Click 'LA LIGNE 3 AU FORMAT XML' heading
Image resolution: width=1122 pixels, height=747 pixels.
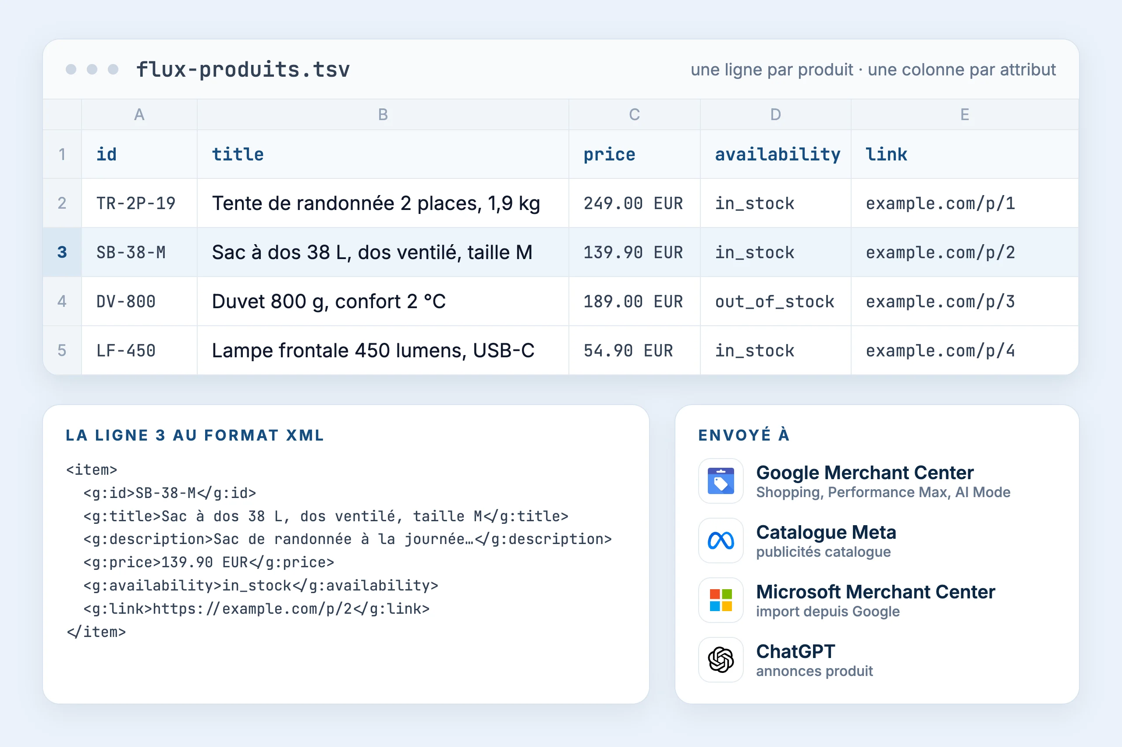195,435
